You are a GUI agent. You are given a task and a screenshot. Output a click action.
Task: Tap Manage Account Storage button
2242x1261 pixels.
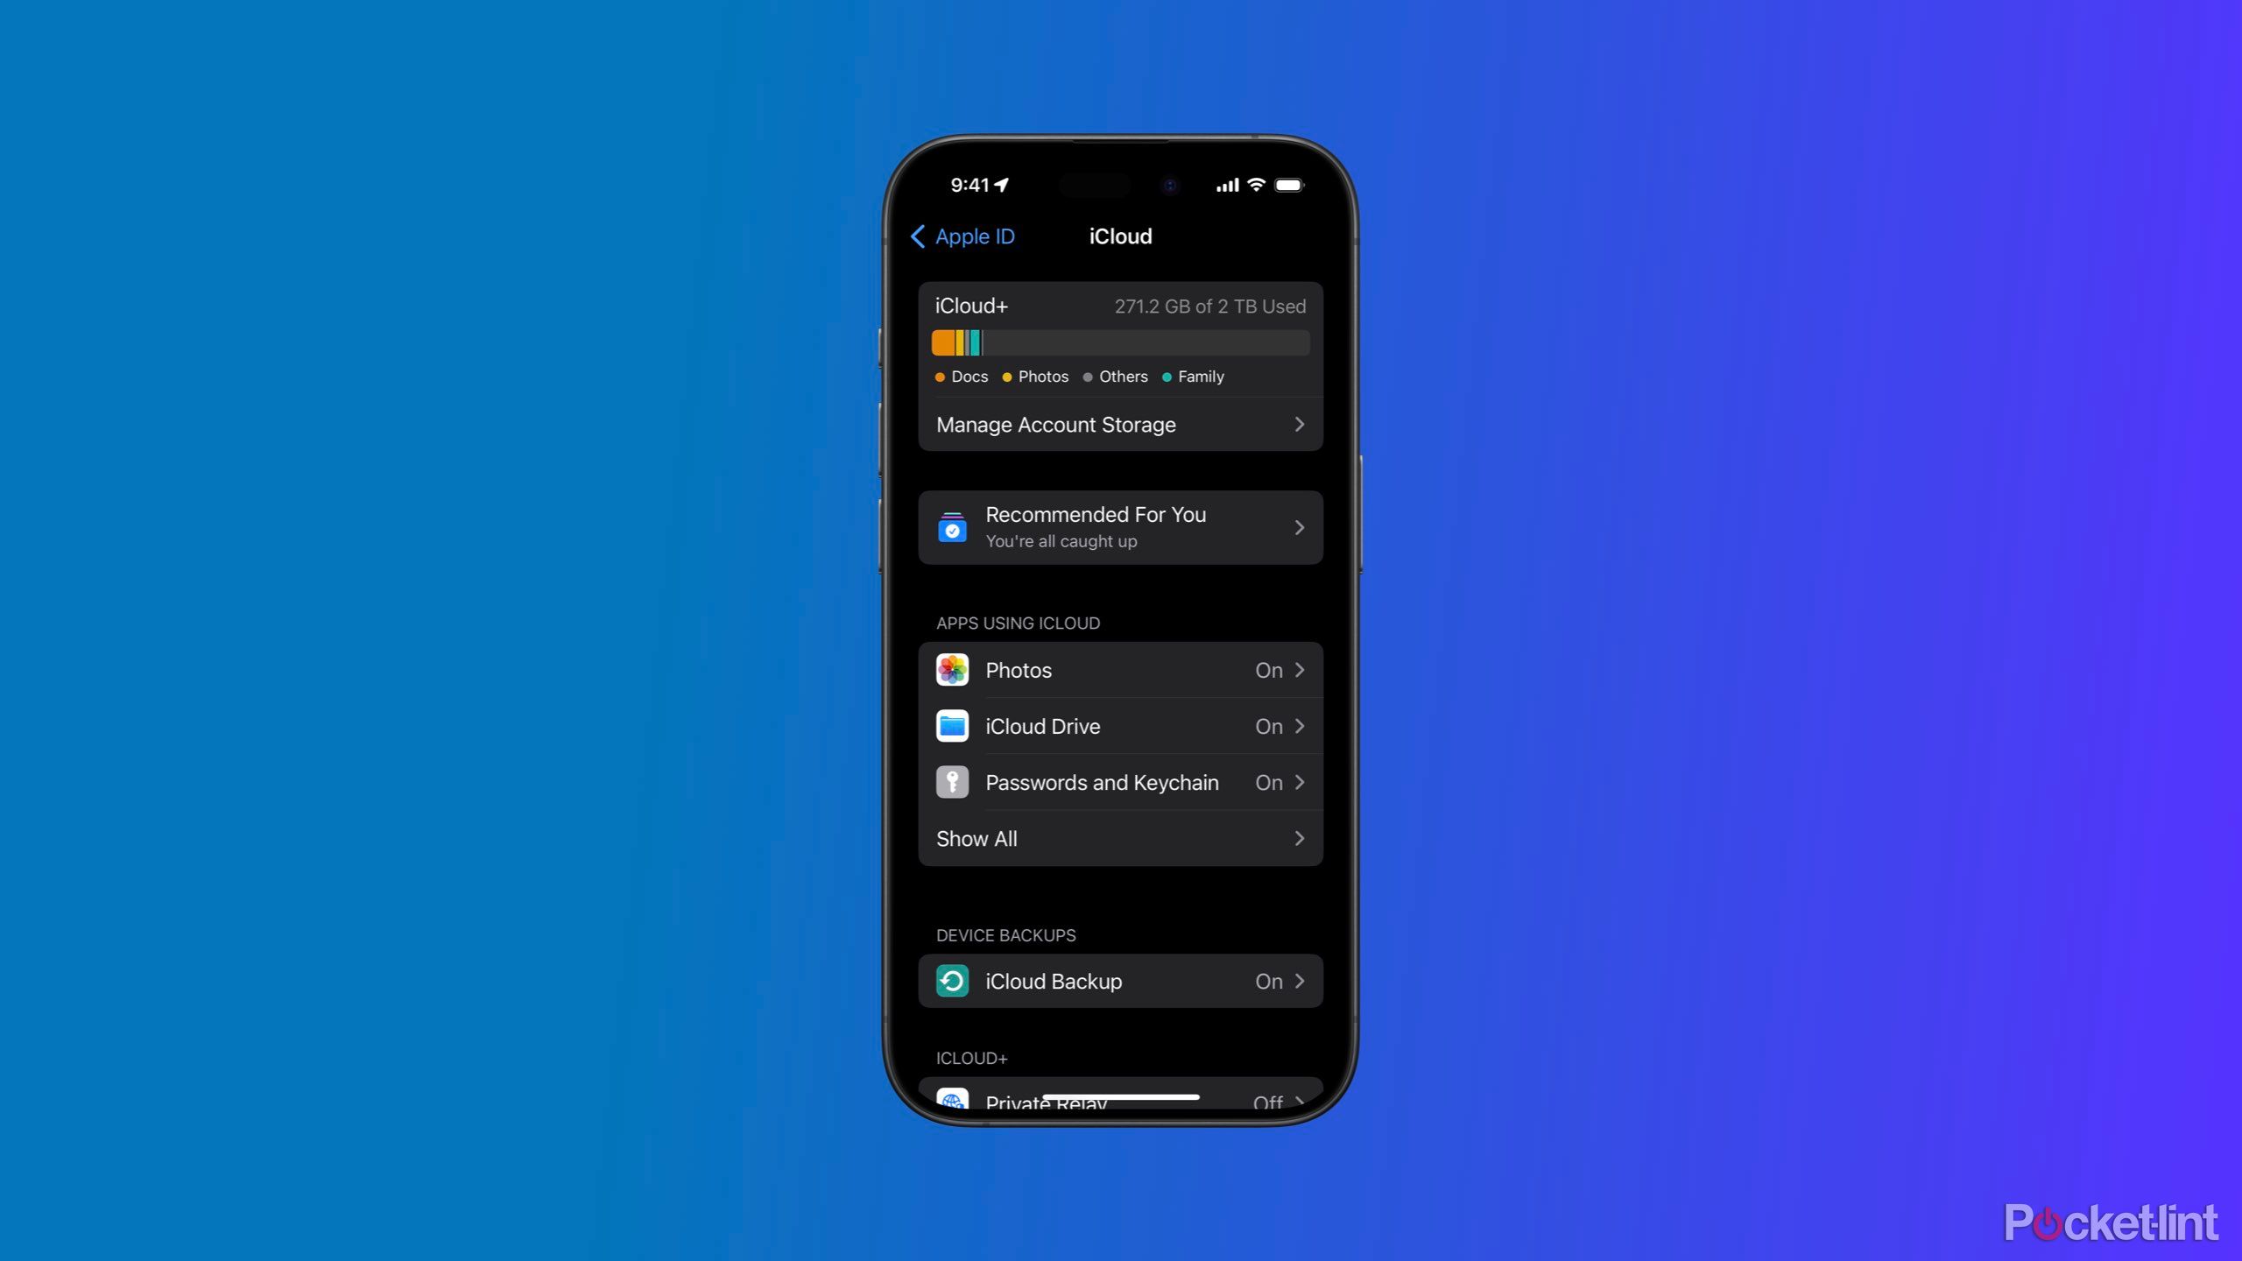[x=1119, y=424]
